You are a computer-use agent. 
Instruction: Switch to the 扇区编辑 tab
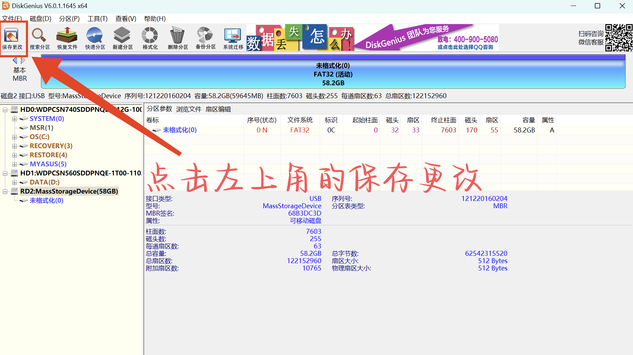pos(218,109)
